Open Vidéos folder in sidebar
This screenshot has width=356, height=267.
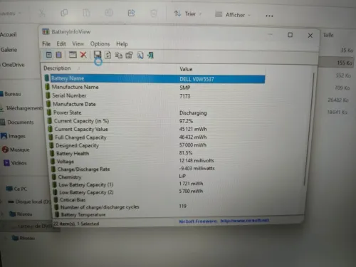(x=15, y=163)
